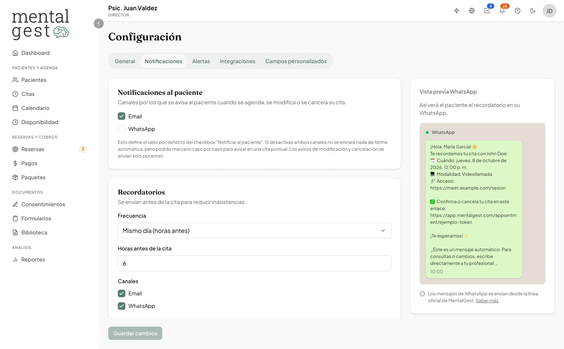Click the lightning bolt quick actions icon

[x=456, y=11]
